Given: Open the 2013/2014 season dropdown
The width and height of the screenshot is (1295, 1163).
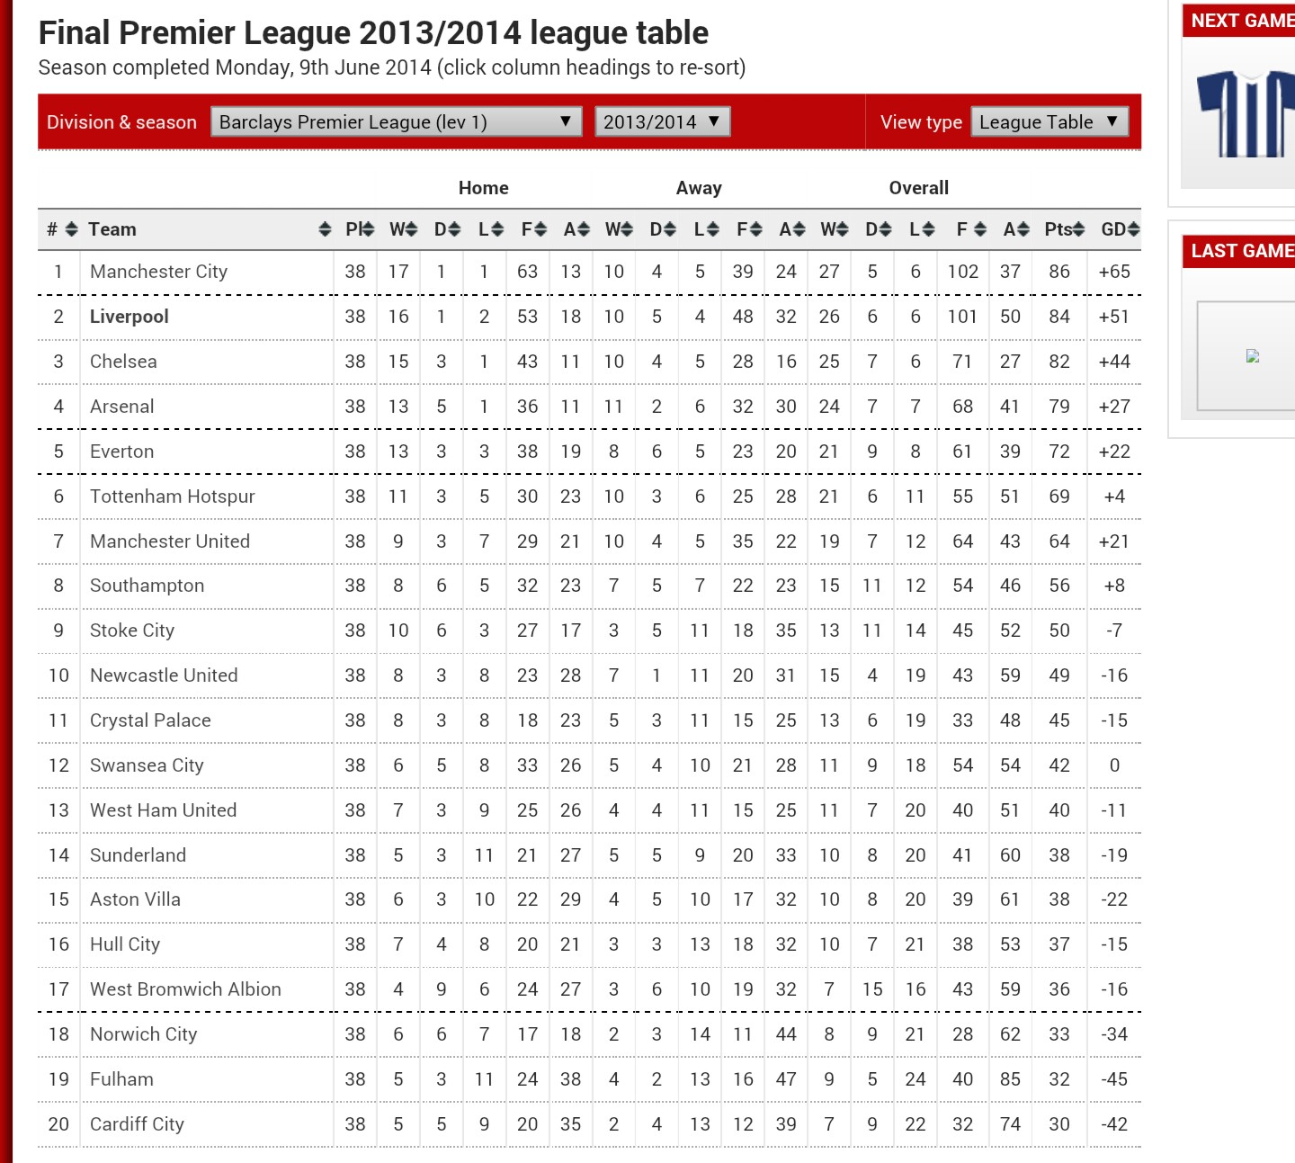Looking at the screenshot, I should point(663,122).
